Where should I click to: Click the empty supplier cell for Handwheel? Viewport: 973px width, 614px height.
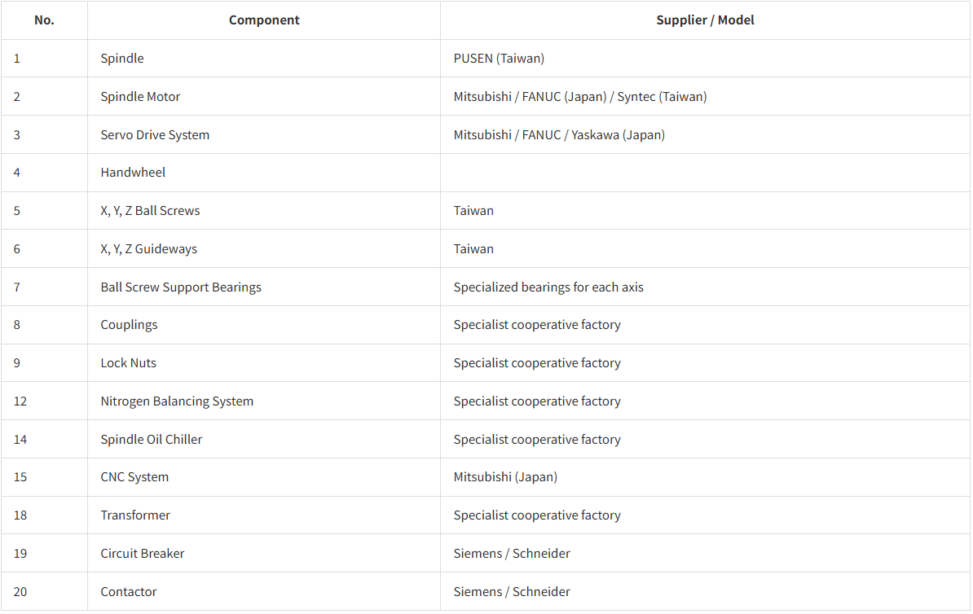tap(705, 173)
